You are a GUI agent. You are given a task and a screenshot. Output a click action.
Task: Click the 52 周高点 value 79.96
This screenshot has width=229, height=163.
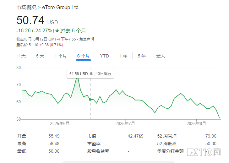211,136
